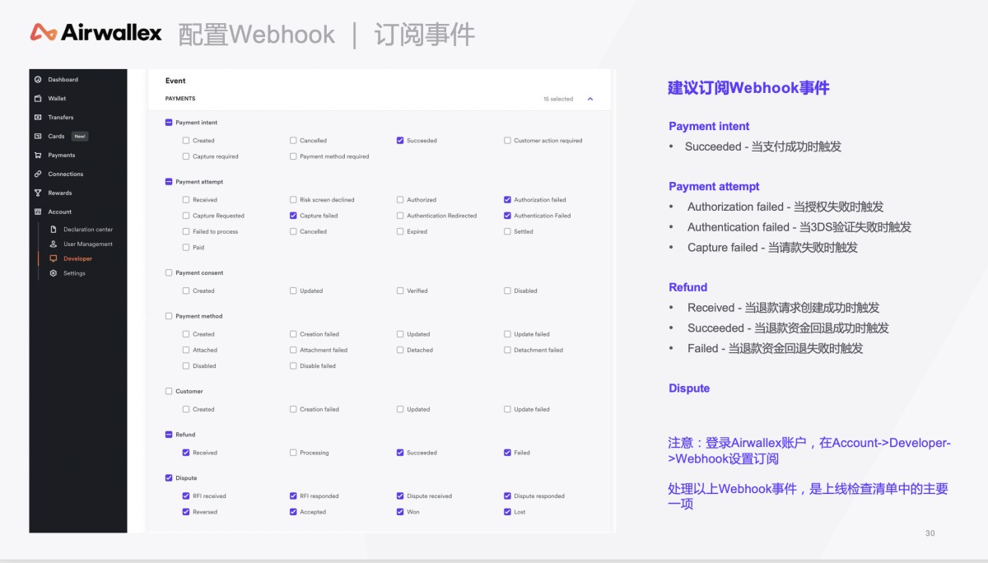Check the Dispute Won checkbox
Screen dimensions: 988x563
point(400,512)
